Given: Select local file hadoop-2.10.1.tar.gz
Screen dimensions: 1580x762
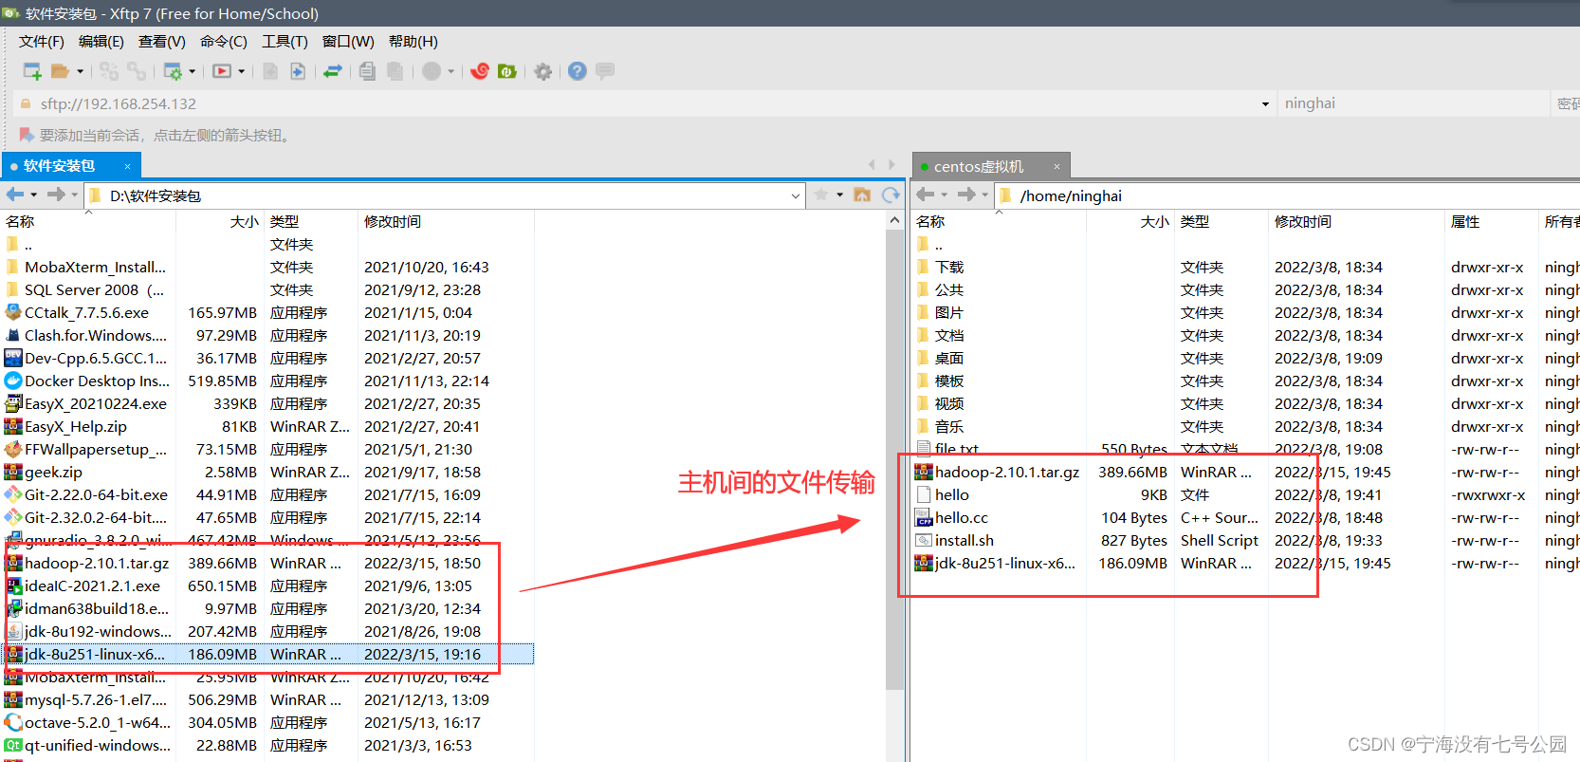Looking at the screenshot, I should 267,563.
